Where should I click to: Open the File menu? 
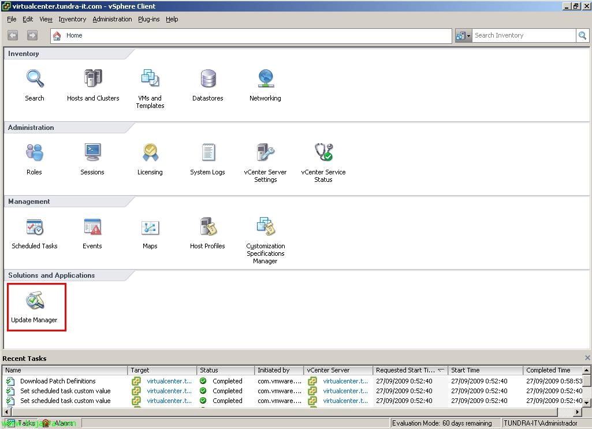click(x=12, y=19)
